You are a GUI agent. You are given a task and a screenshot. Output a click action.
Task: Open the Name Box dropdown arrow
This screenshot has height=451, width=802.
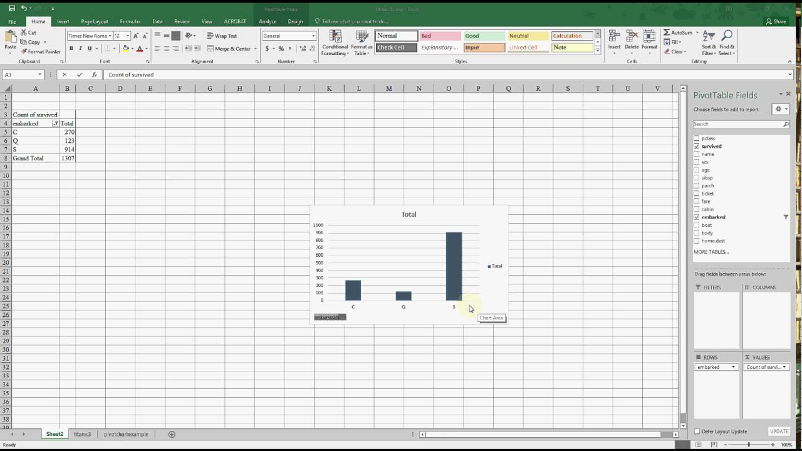pos(39,75)
